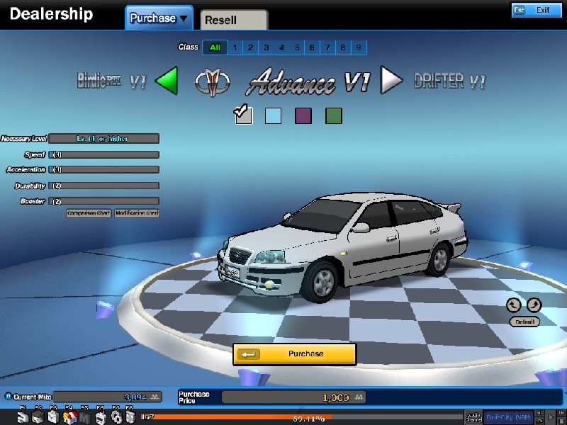Open the Comparison chart
This screenshot has width=567, height=425.
[89, 213]
